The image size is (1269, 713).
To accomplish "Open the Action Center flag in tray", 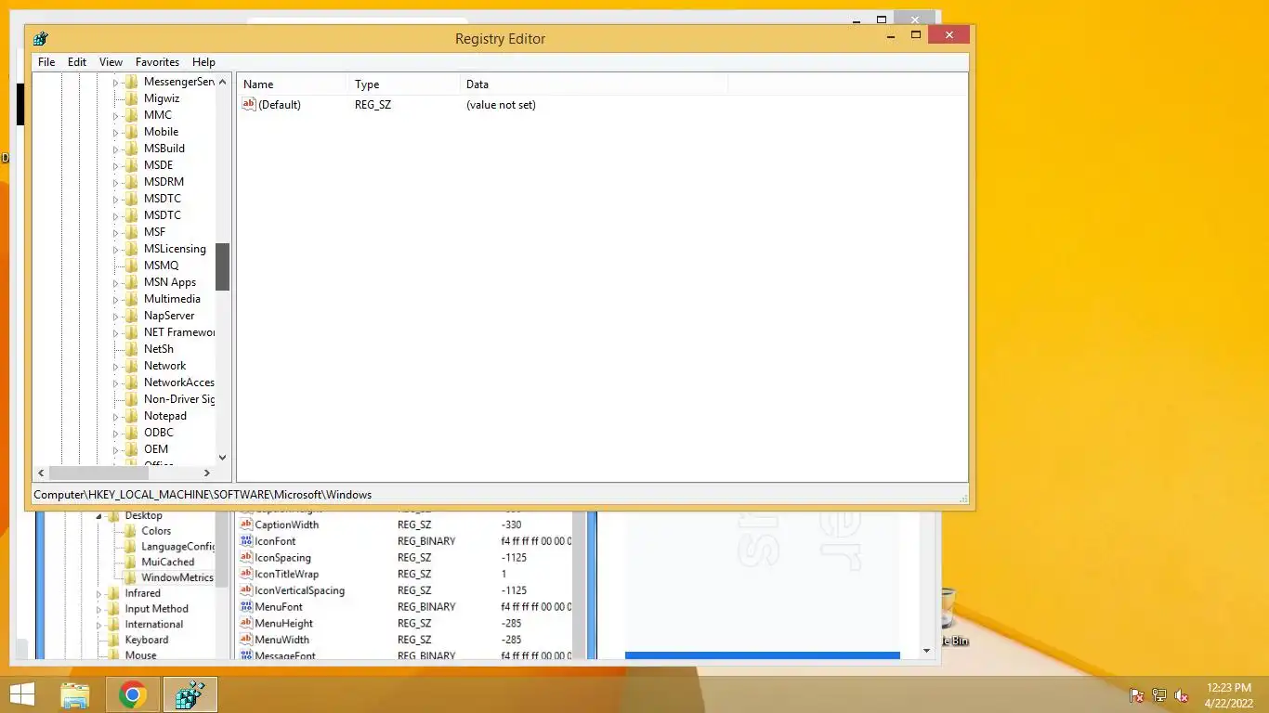I will [x=1136, y=695].
